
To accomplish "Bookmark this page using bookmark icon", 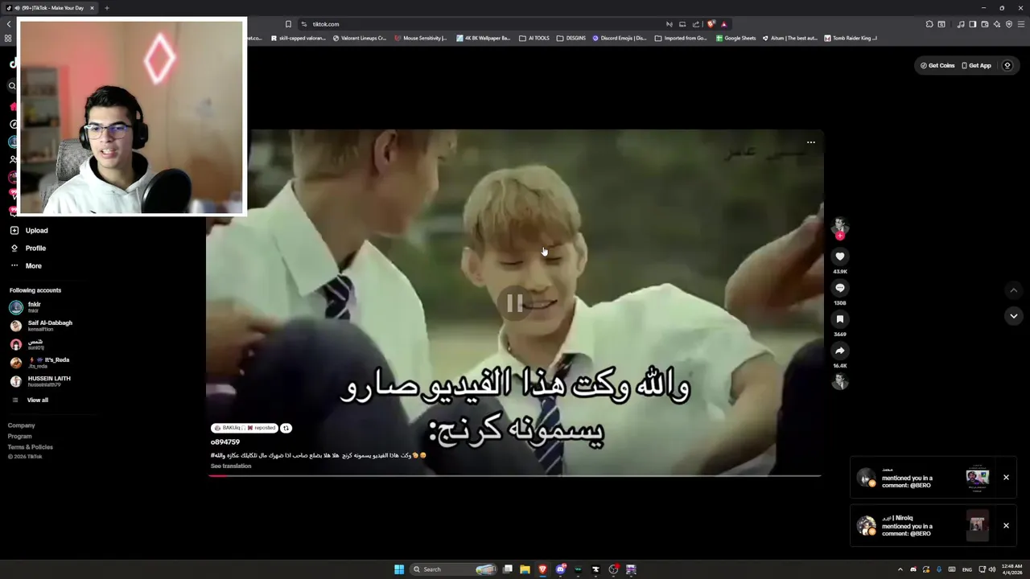I will point(288,24).
